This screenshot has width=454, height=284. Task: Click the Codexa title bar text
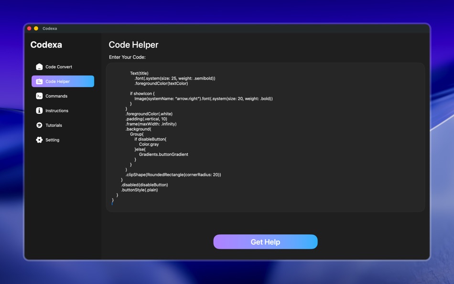coord(50,28)
